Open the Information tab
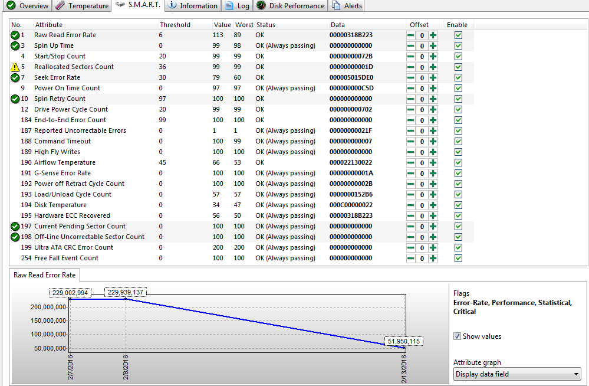This screenshot has width=589, height=386. tap(193, 6)
